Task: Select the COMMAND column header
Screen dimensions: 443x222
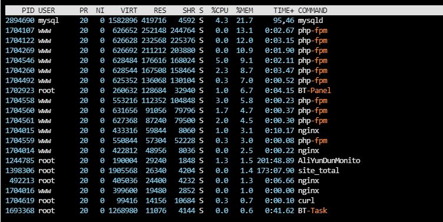Action: pos(312,11)
